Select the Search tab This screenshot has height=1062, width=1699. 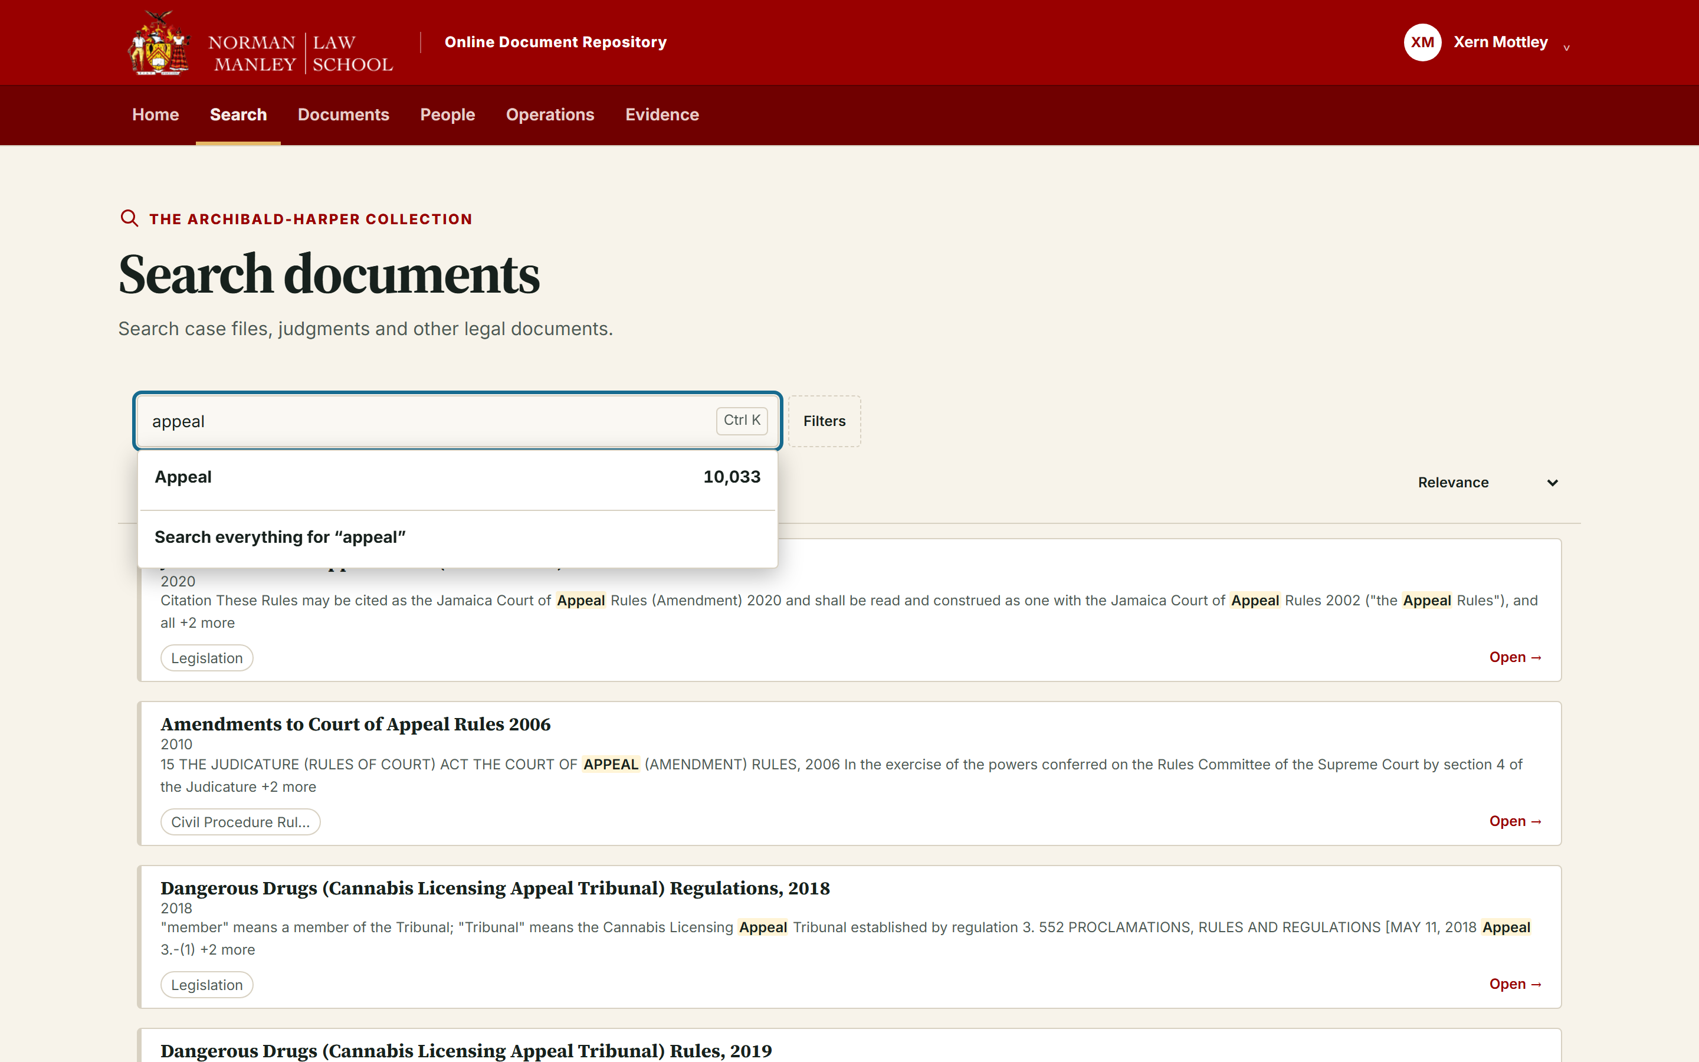click(238, 114)
